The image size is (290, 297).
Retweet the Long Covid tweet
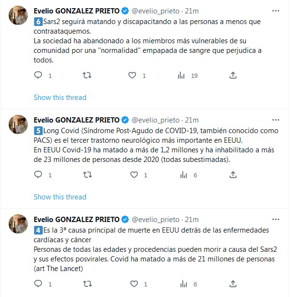(86, 175)
